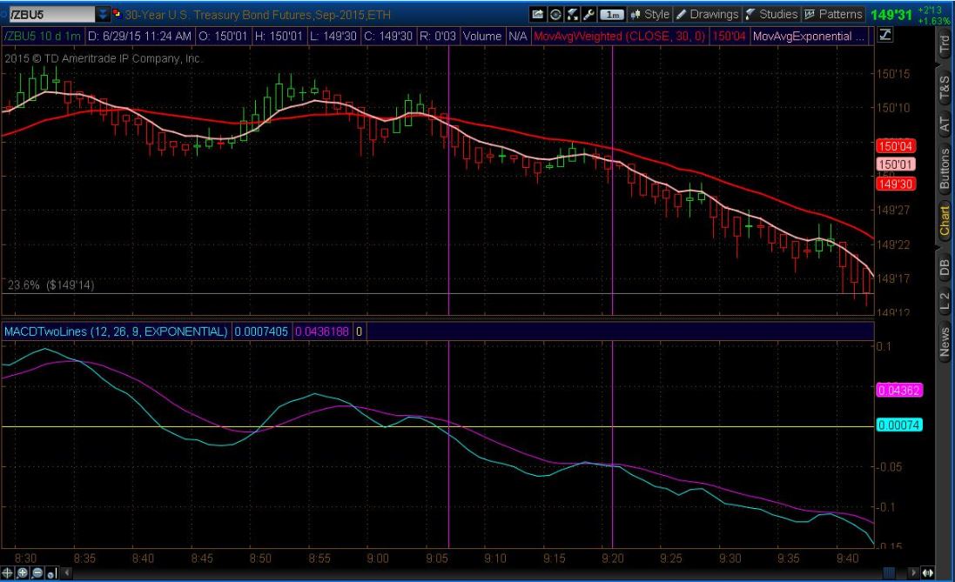Click the drawing cursor icon at bottom-left
This screenshot has height=582, width=955.
click(x=51, y=573)
